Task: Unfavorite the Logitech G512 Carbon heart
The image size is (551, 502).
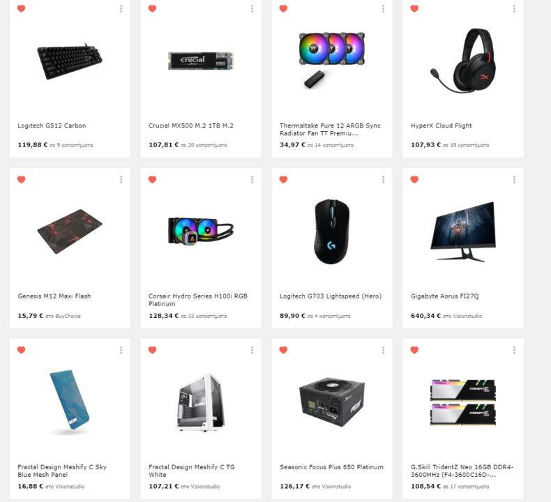Action: [22, 8]
